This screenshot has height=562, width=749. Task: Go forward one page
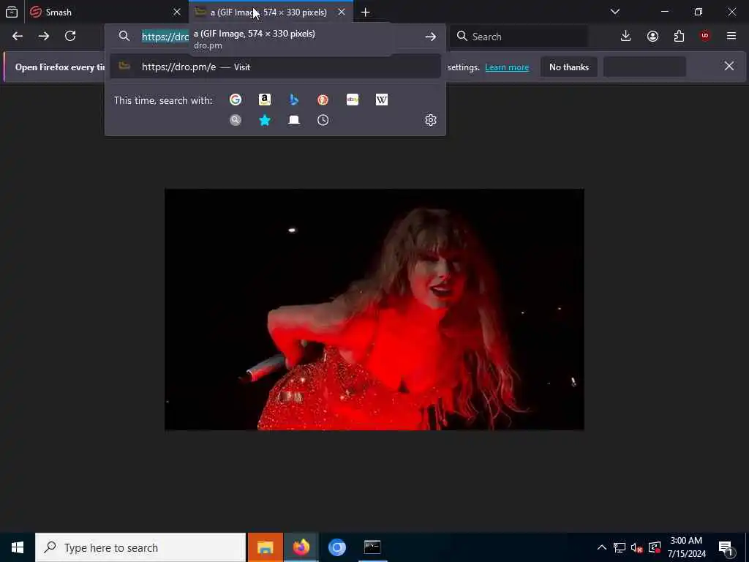coord(44,37)
